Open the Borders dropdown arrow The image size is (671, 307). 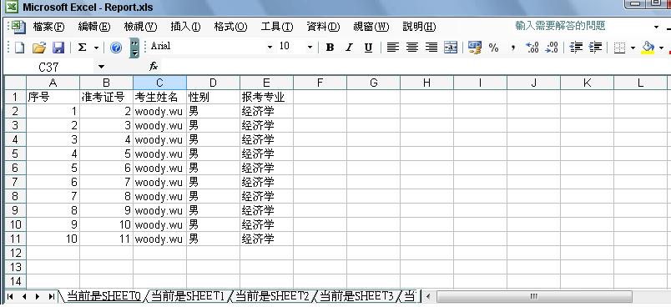(x=633, y=48)
